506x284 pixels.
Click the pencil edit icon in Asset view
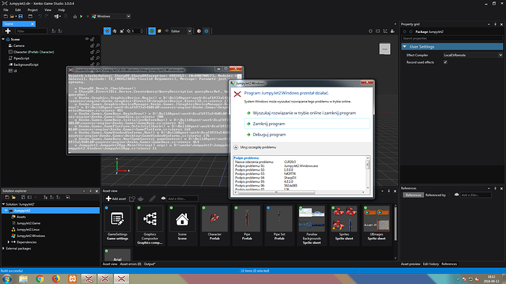coord(153,198)
